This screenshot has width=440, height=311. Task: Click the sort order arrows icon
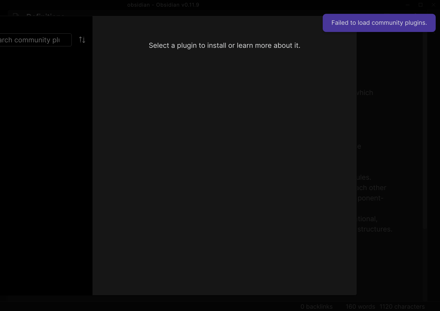[82, 40]
